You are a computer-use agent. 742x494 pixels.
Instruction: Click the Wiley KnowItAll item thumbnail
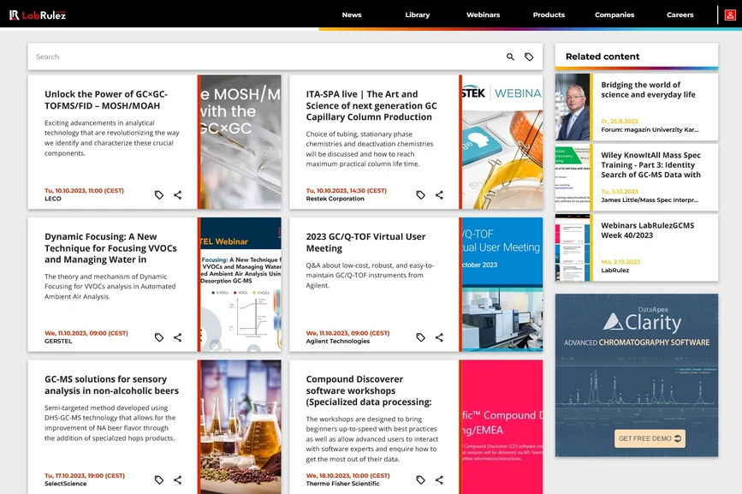pos(573,177)
